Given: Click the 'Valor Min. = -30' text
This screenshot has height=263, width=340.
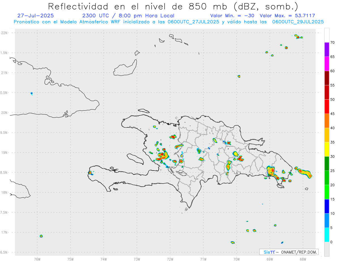Looking at the screenshot, I should click(232, 16).
